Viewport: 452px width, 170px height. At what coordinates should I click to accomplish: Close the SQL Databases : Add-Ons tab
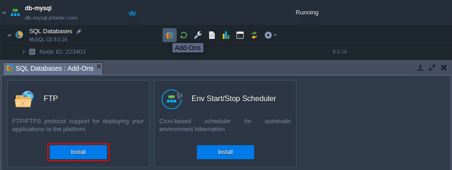click(x=99, y=67)
